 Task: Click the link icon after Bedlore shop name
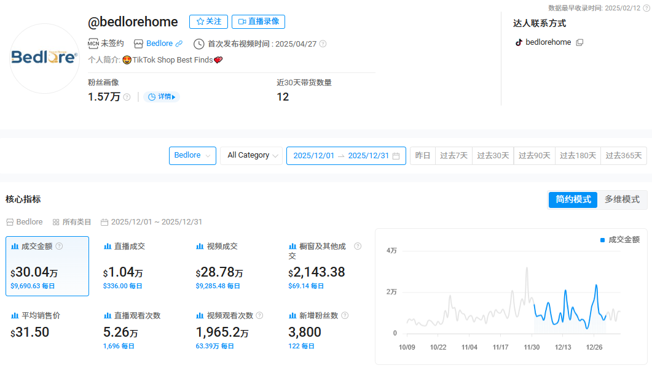tap(178, 43)
